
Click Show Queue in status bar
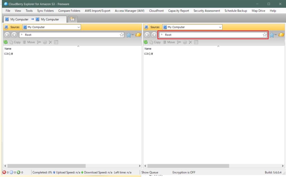[x=150, y=172]
